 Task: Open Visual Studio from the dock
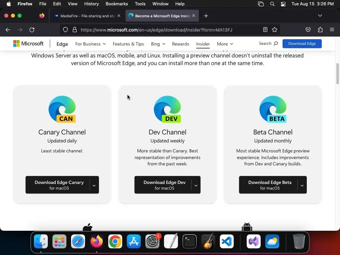[254, 241]
